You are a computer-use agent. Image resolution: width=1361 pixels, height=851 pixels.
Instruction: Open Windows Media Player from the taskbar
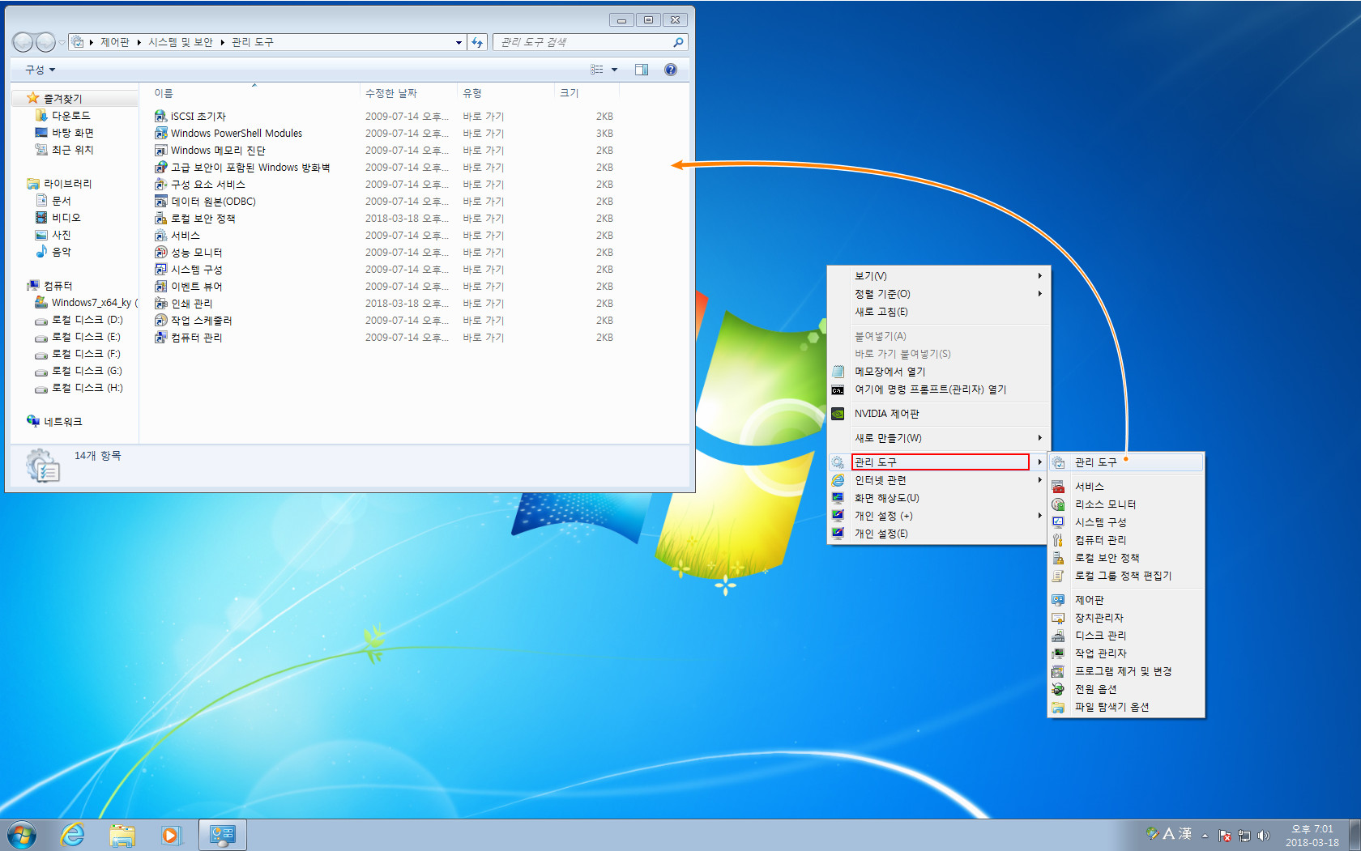(170, 835)
